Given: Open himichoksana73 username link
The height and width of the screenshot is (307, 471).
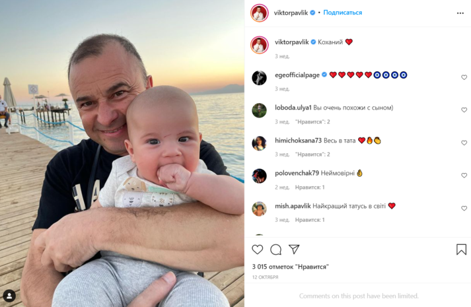Looking at the screenshot, I should tap(298, 141).
